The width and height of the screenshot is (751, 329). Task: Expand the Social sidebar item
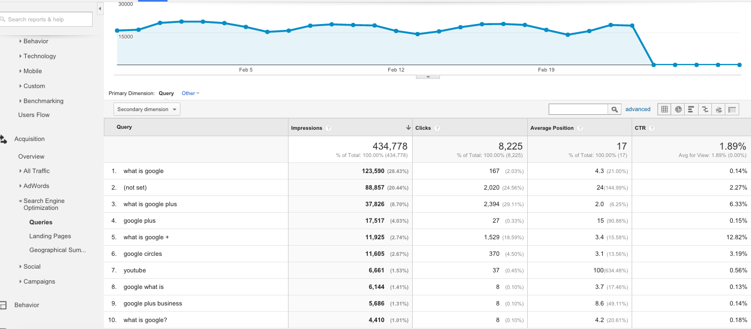tap(20, 267)
